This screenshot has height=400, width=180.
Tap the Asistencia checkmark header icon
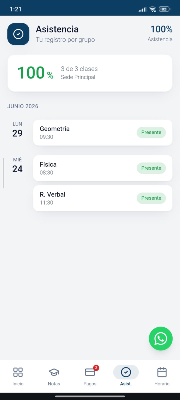(18, 34)
